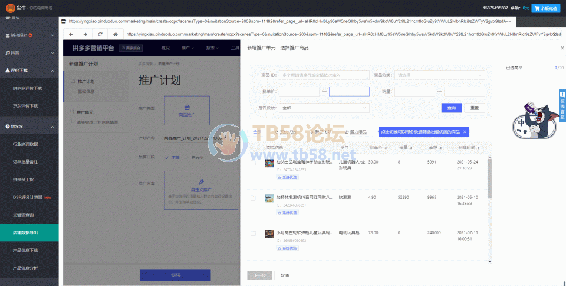Open 店铺数据导出 sidebar item
This screenshot has width=566, height=286.
coord(29,232)
